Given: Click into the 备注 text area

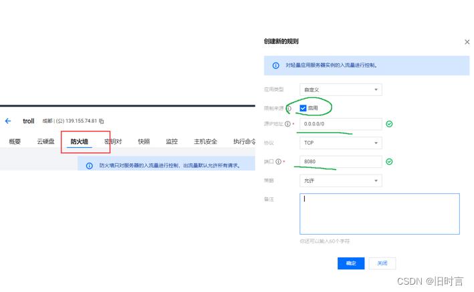Looking at the screenshot, I should click(x=379, y=213).
